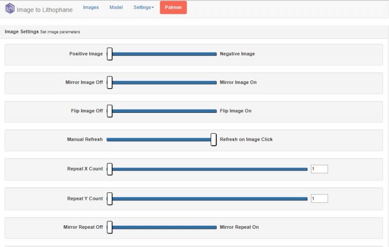Click the Mirror Repeat Off slider handle
The width and height of the screenshot is (389, 247).
pyautogui.click(x=109, y=227)
